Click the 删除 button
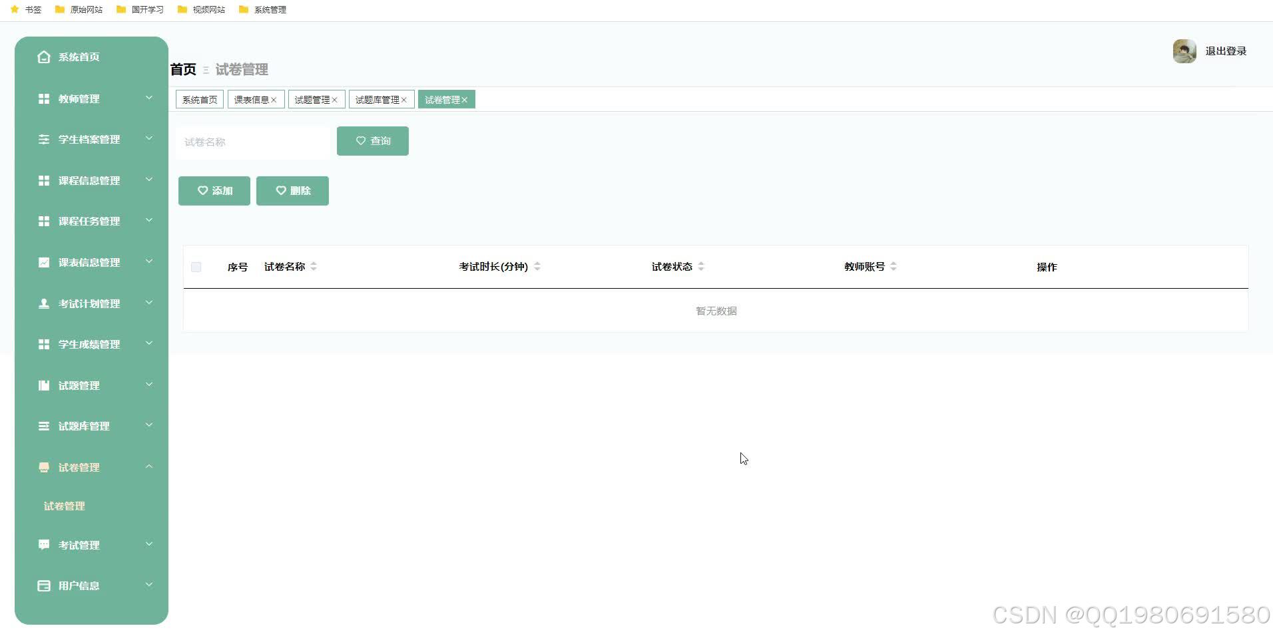1273x636 pixels. [x=292, y=191]
